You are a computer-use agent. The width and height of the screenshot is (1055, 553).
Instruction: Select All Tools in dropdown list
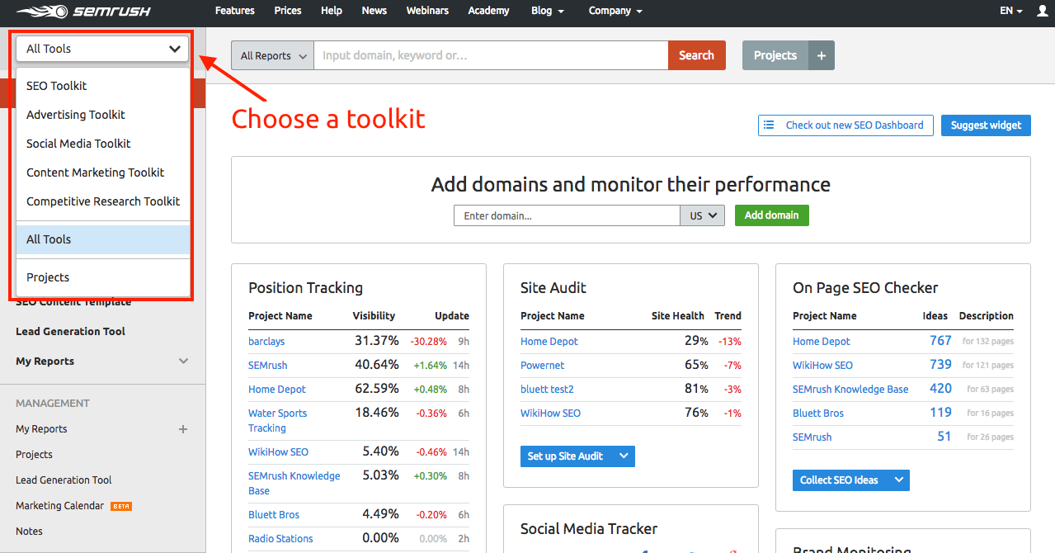(x=103, y=239)
